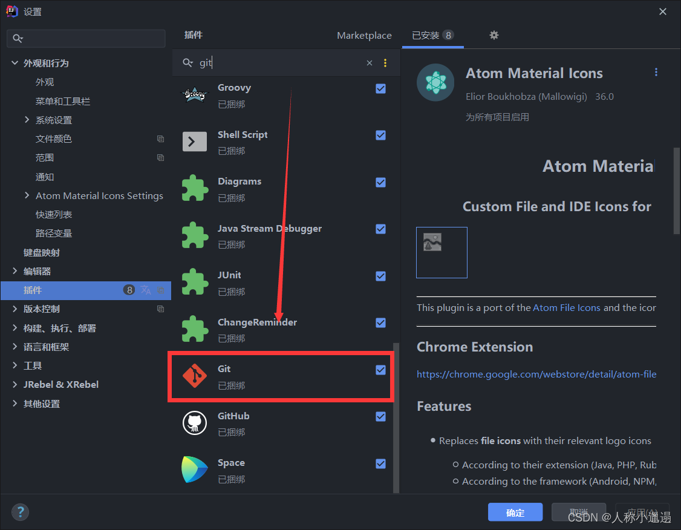The width and height of the screenshot is (681, 530).
Task: Expand the 工具 section
Action: pyautogui.click(x=15, y=365)
